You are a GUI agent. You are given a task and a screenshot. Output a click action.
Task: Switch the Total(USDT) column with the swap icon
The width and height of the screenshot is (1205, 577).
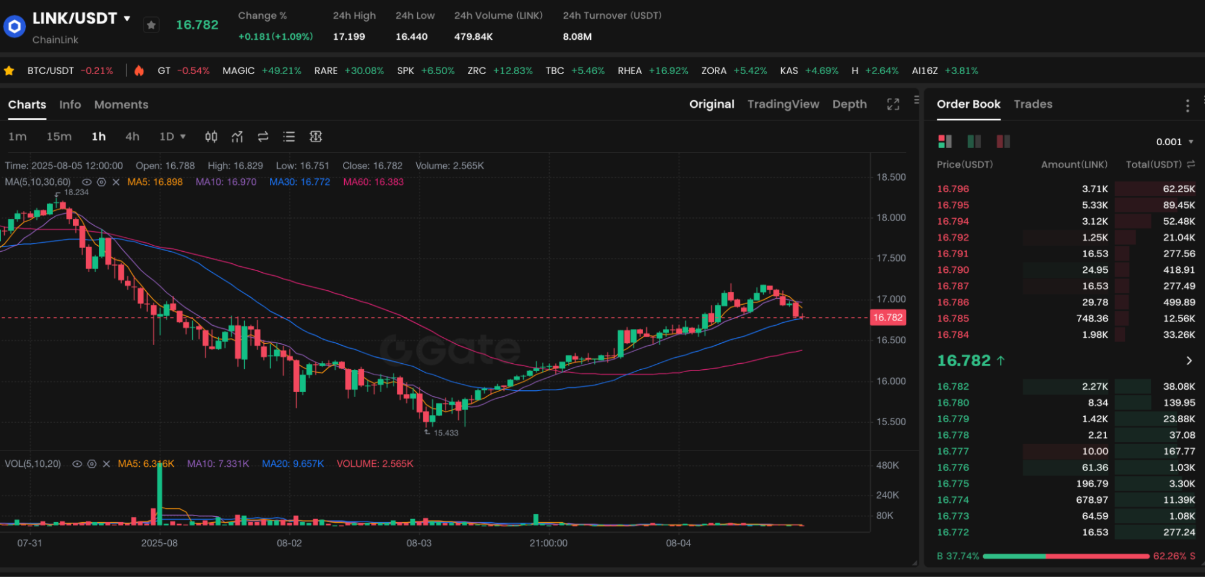[1191, 164]
